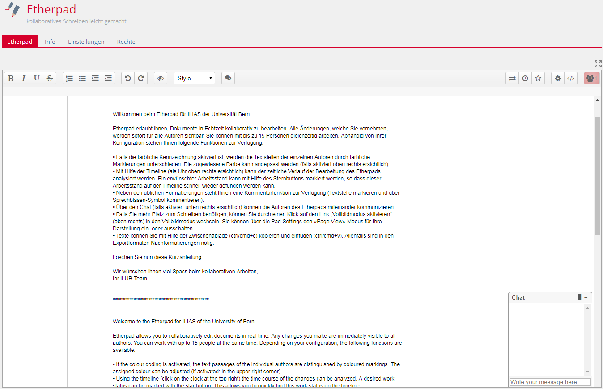The width and height of the screenshot is (603, 389).
Task: Open the timeslider using the clock icon
Action: [525, 78]
